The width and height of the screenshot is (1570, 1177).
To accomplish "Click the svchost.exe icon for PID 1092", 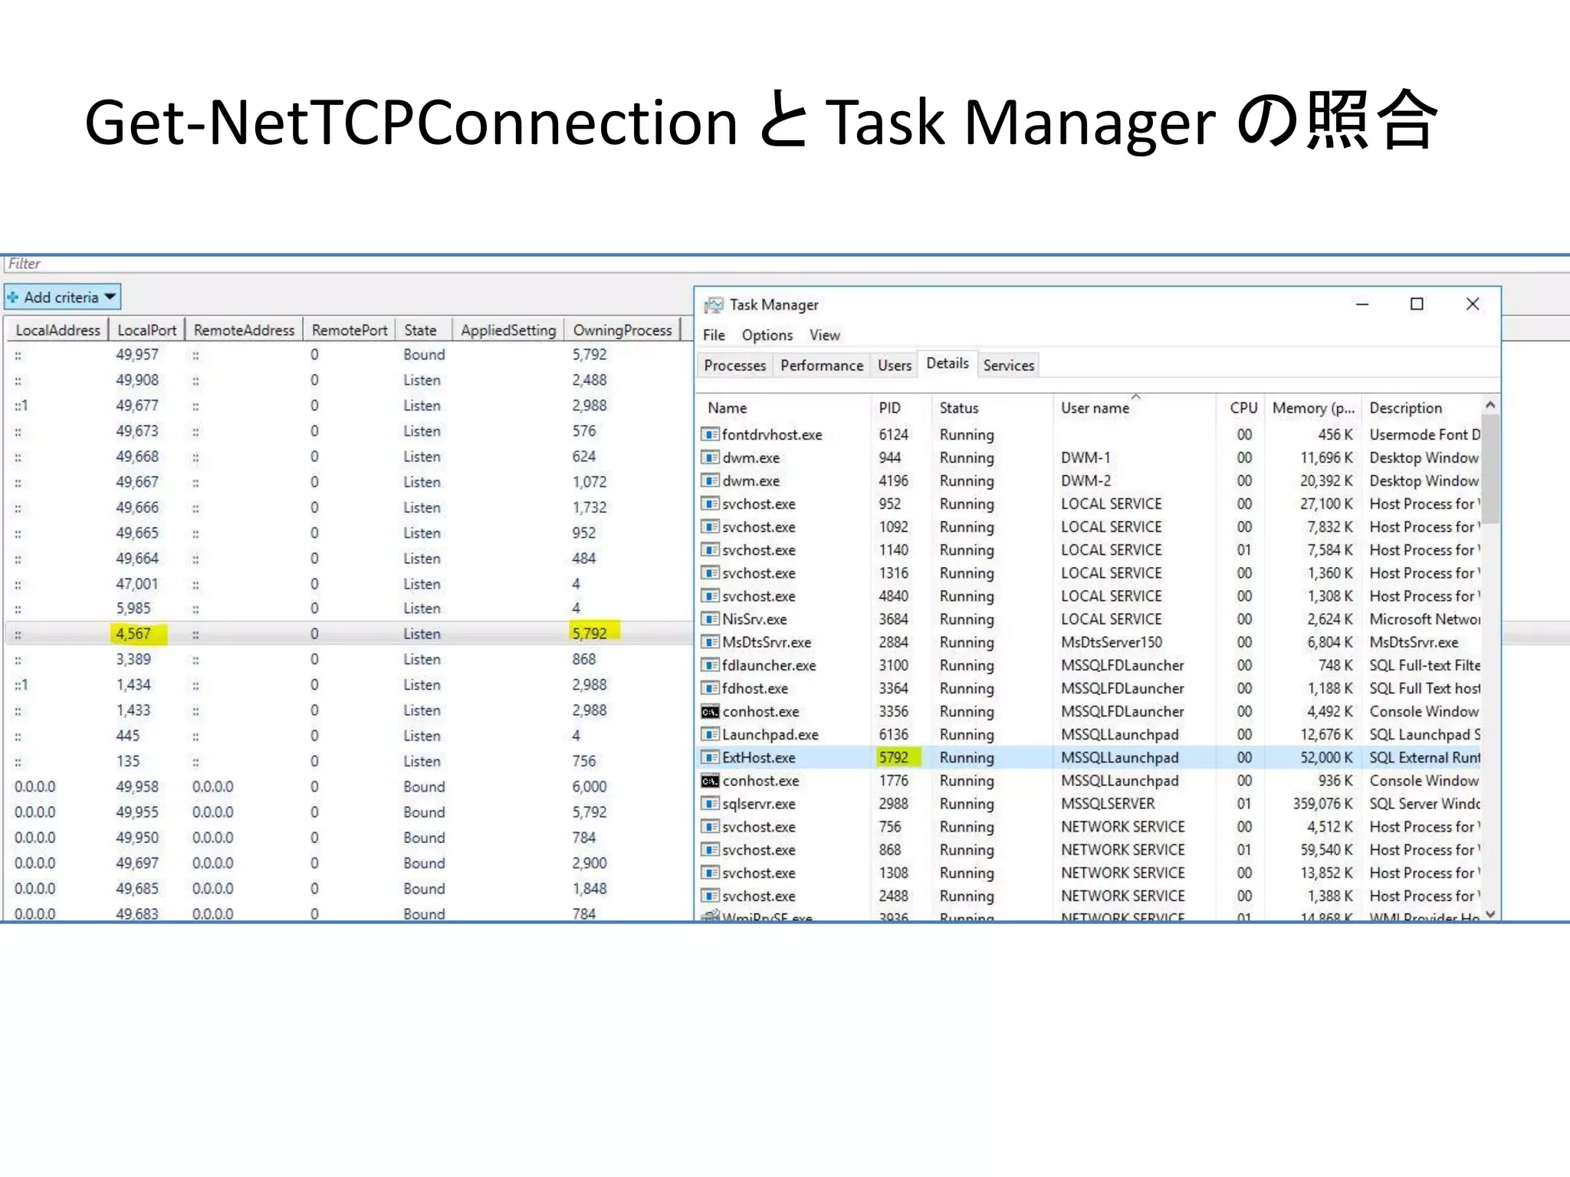I will click(x=710, y=526).
